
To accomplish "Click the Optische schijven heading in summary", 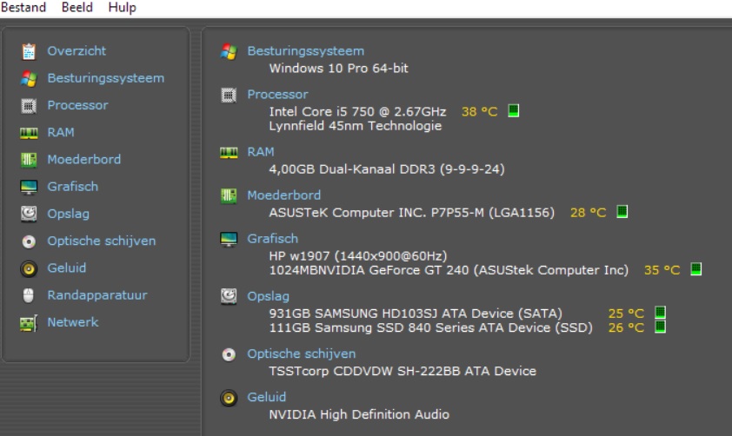I will click(301, 353).
